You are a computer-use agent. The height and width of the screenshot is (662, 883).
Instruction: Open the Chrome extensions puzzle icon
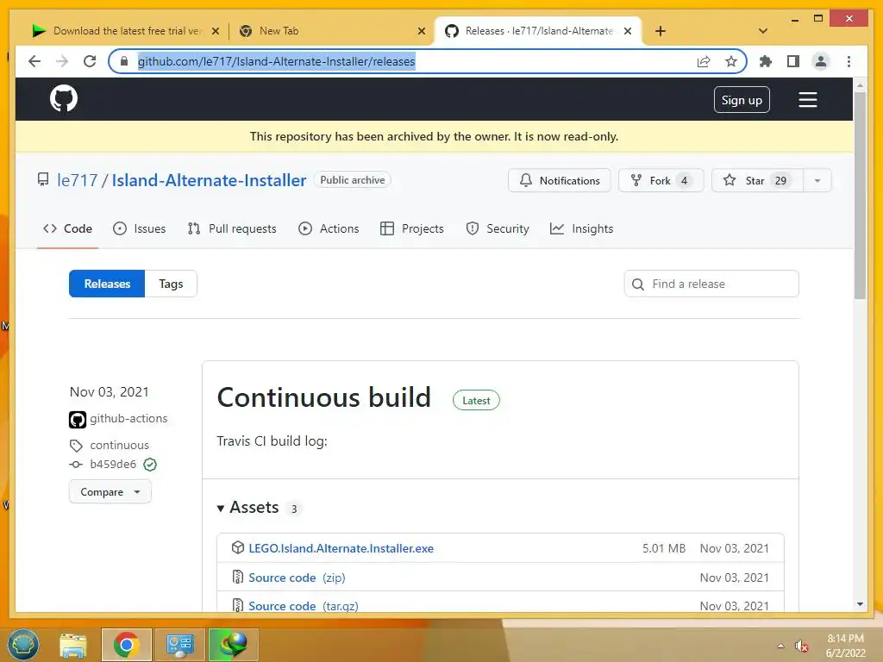click(766, 61)
